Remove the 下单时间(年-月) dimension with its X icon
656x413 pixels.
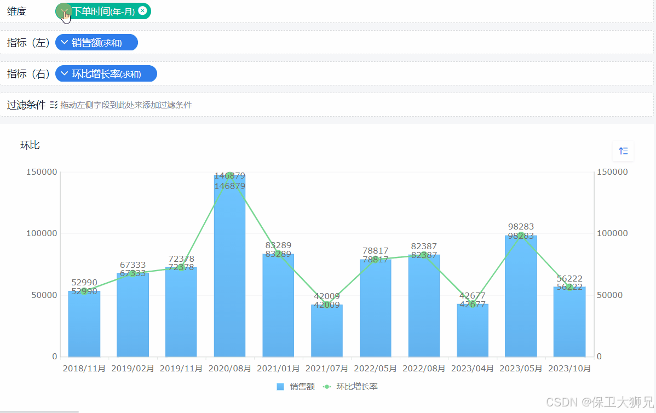point(143,10)
